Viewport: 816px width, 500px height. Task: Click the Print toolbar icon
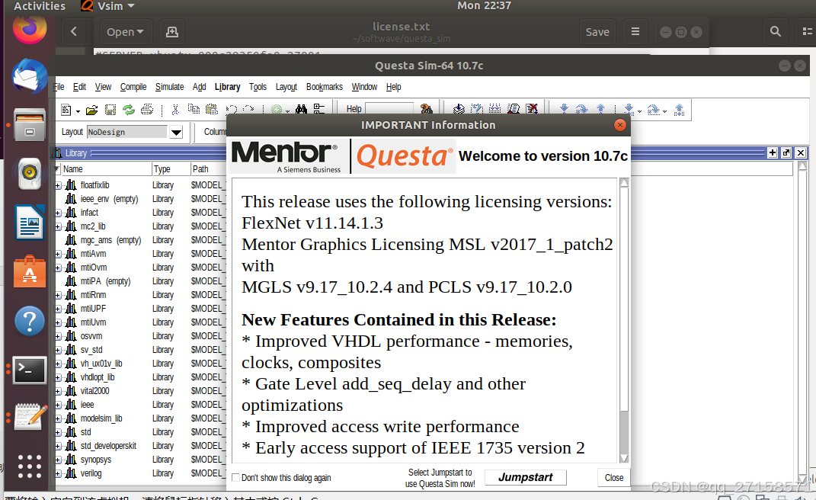pyautogui.click(x=147, y=110)
